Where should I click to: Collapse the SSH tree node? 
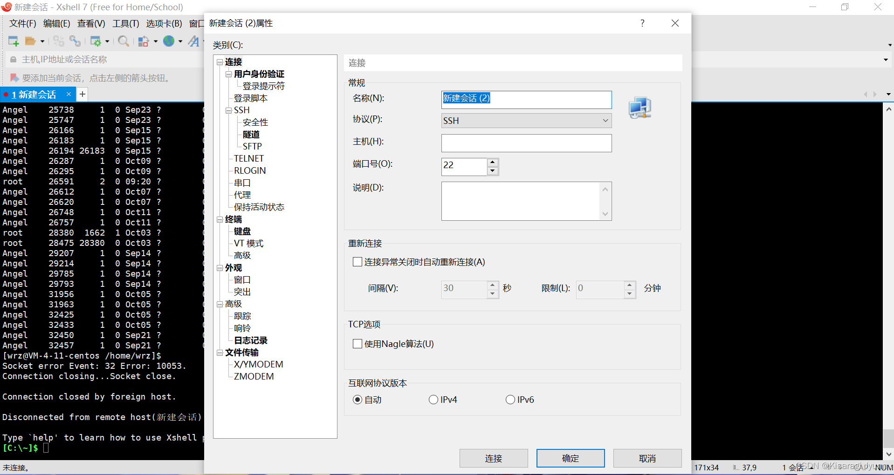228,110
